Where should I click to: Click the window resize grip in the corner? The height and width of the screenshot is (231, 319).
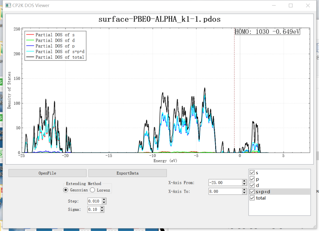(x=315, y=226)
